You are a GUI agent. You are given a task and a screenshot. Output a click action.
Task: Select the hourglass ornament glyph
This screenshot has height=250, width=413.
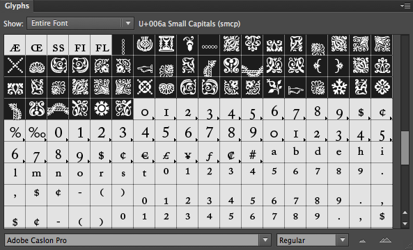166,45
